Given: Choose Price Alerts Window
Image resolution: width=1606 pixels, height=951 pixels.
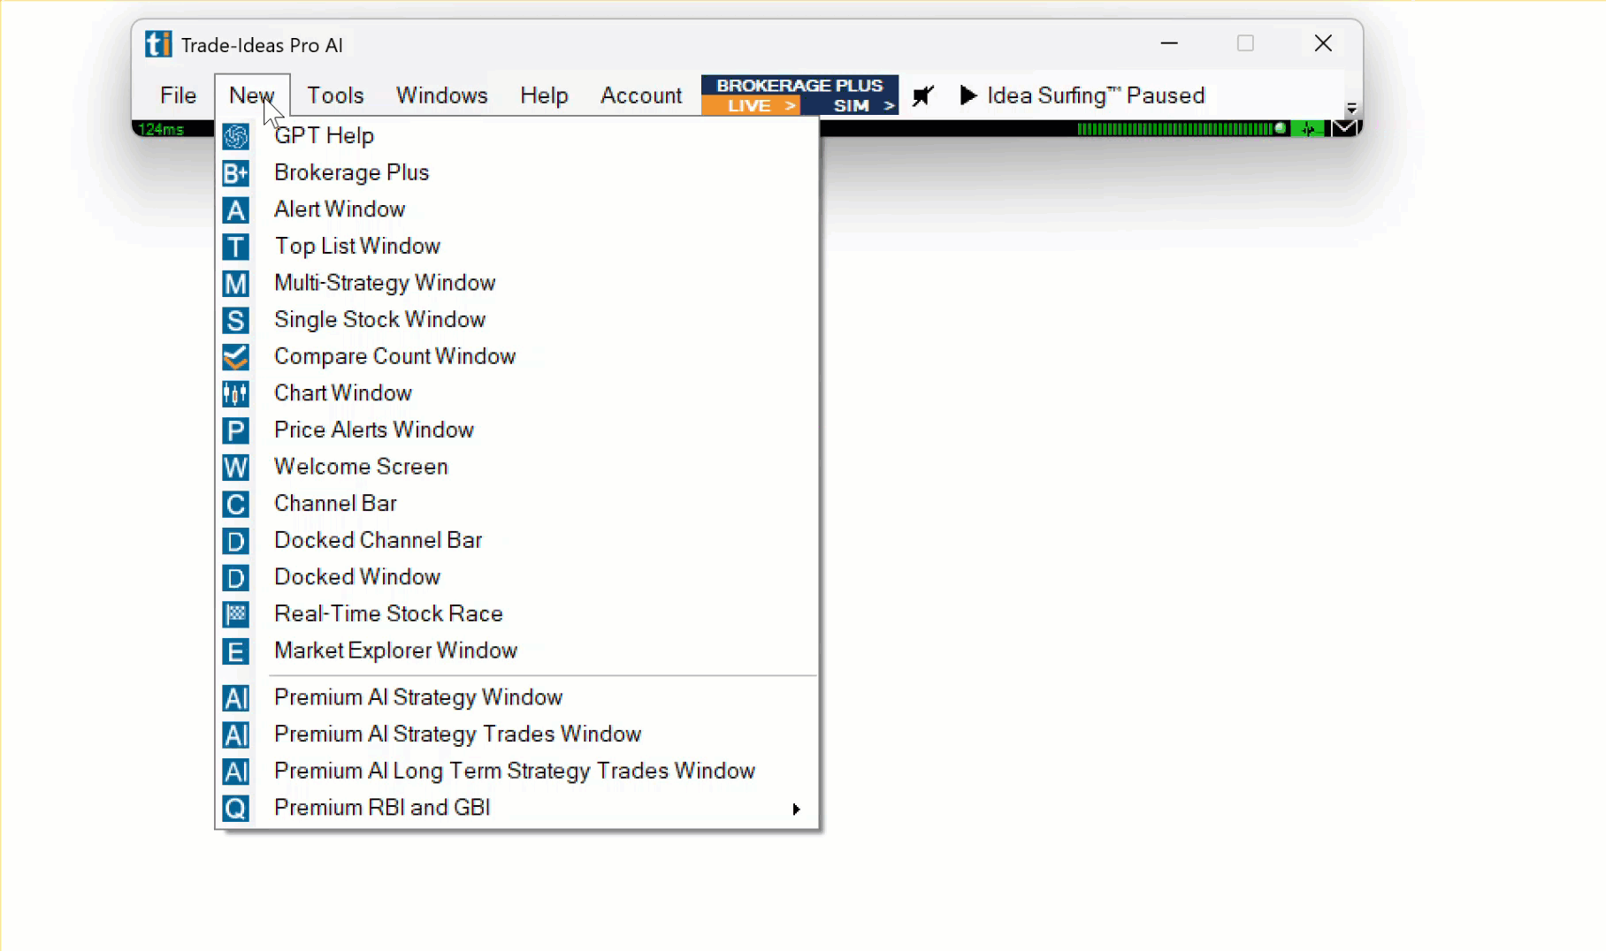Looking at the screenshot, I should pos(517,430).
